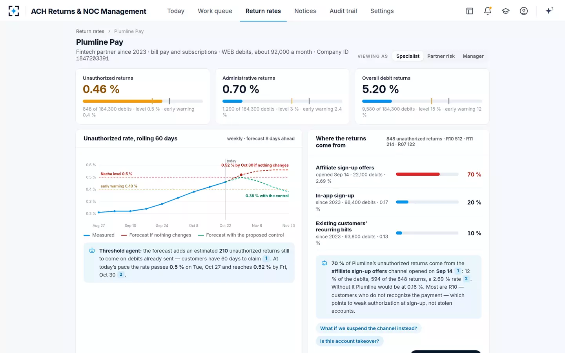
Task: Open citation 1 after 'Sep 14' in affiliate note
Action: [x=458, y=271]
